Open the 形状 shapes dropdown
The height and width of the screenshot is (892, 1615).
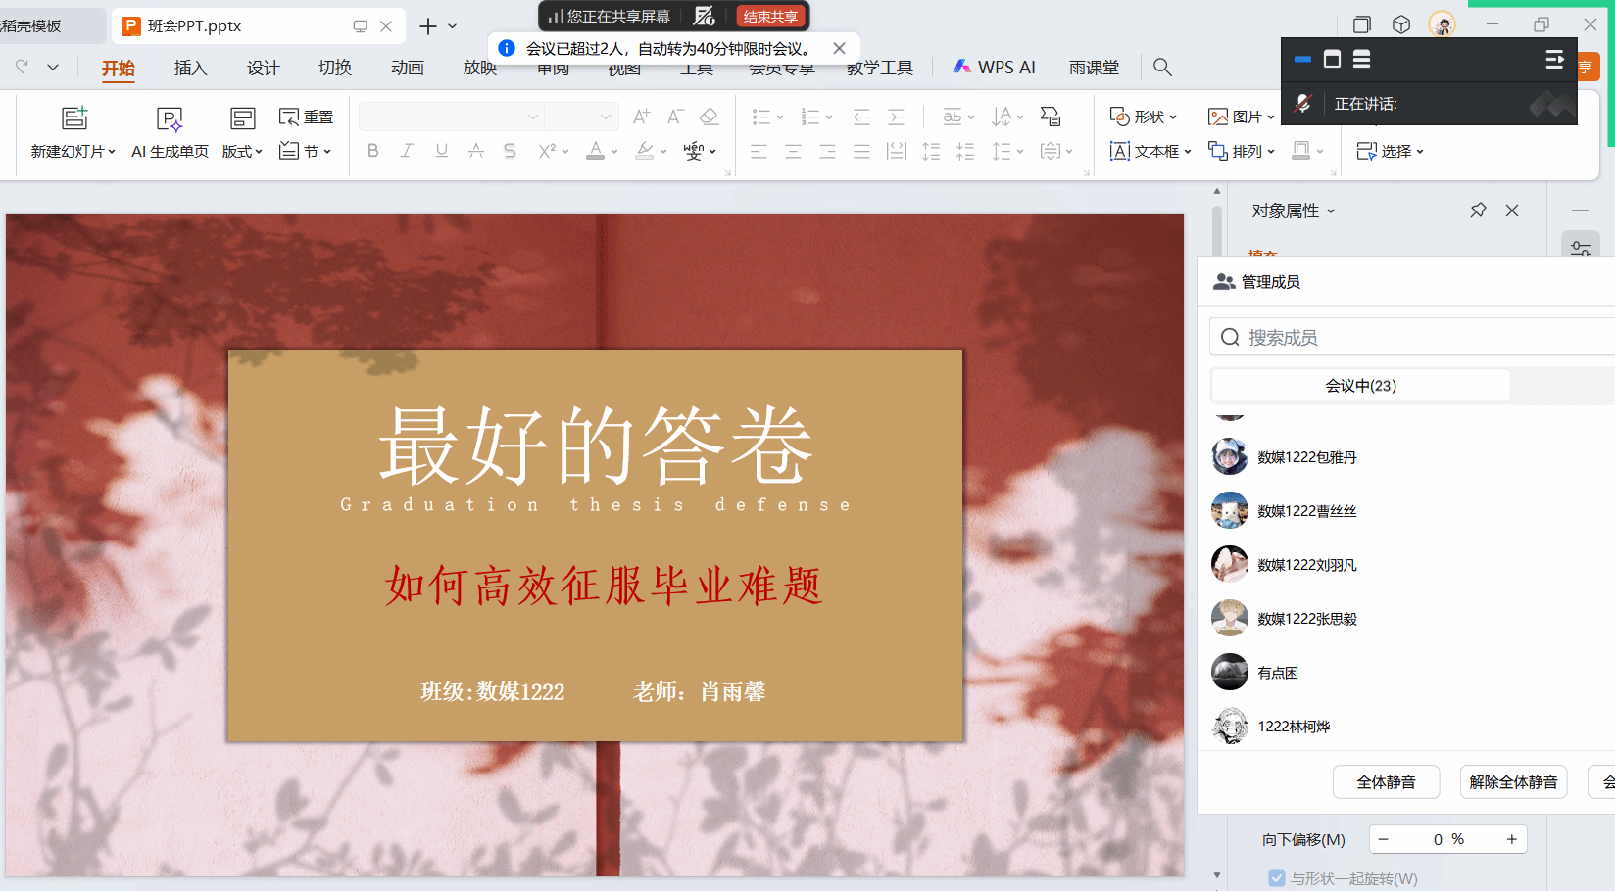(1143, 117)
